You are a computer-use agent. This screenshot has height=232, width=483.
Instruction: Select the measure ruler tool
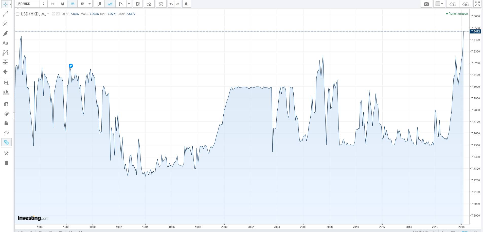pyautogui.click(x=6, y=93)
